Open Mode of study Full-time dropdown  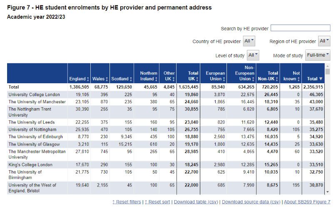point(318,55)
